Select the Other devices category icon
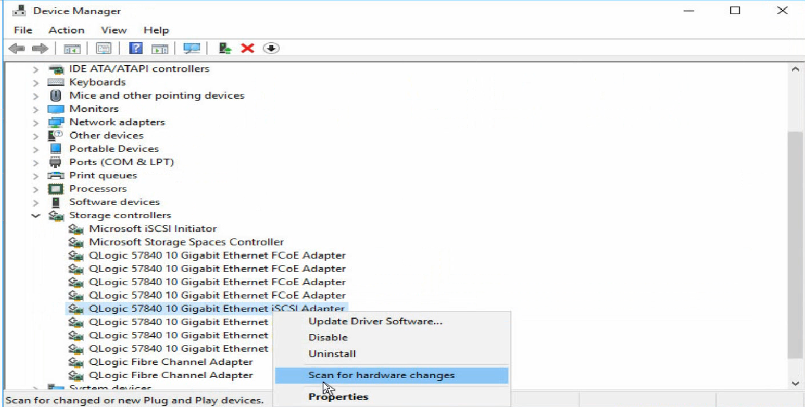The height and width of the screenshot is (407, 805). pos(56,135)
